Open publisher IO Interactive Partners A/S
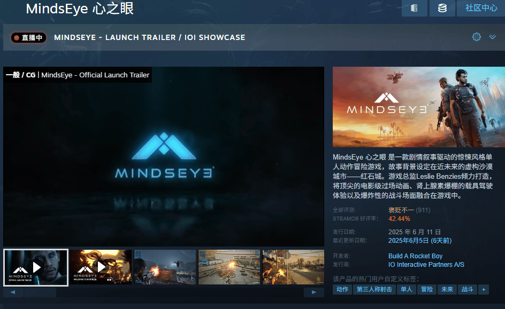Viewport: 505px width, 309px height. point(426,265)
